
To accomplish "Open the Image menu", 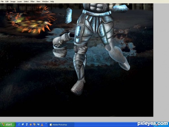I will pyautogui.click(x=13, y=1).
